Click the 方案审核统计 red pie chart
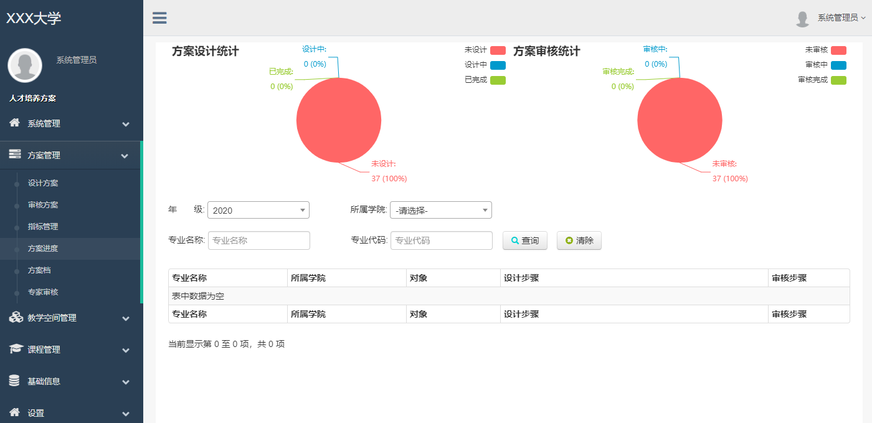This screenshot has height=423, width=872. pyautogui.click(x=680, y=120)
